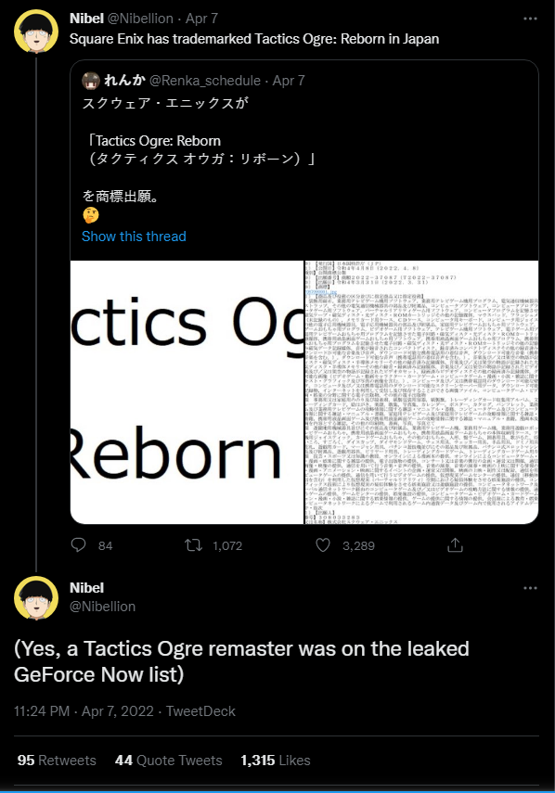View the 95 Retweets list

(x=56, y=760)
